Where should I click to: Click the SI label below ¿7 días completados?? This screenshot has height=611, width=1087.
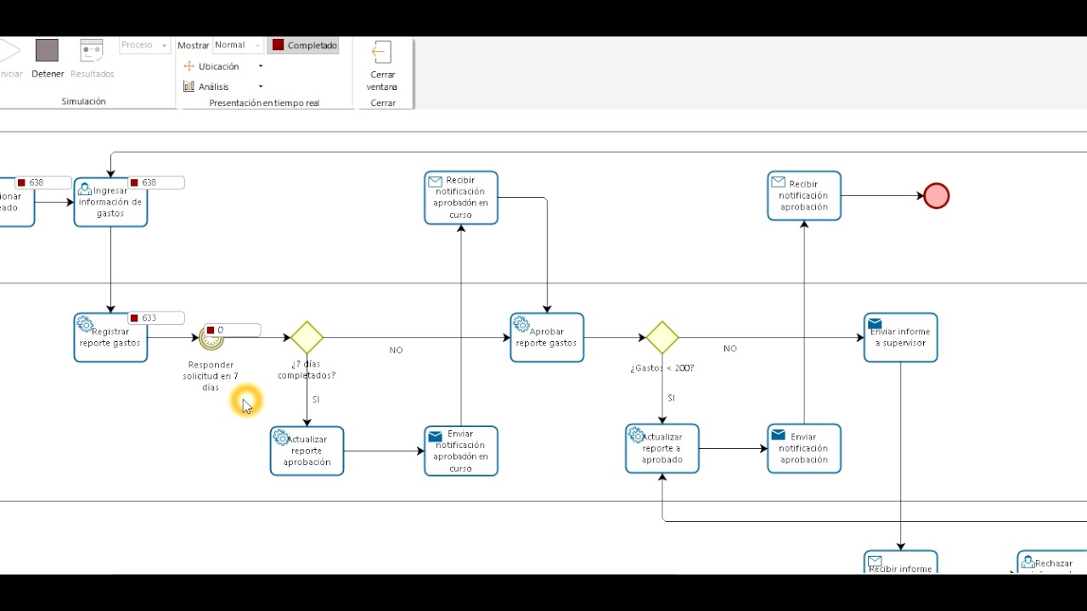coord(316,399)
